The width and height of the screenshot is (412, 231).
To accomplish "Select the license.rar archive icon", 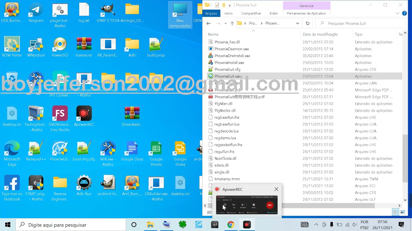I will pyautogui.click(x=84, y=47).
